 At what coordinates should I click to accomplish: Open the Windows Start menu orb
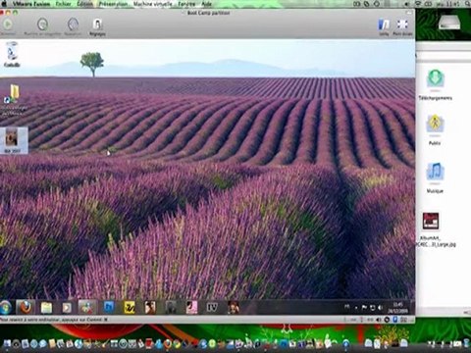(x=6, y=307)
